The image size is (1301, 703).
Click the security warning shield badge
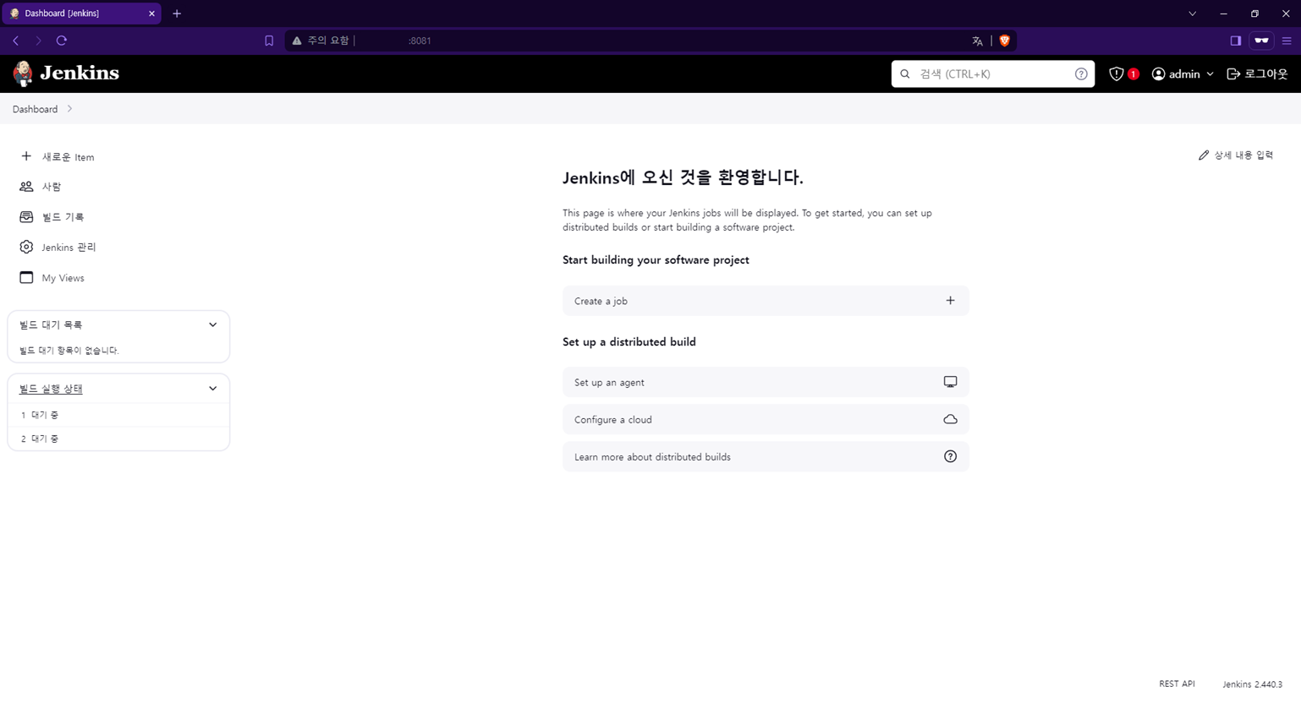pyautogui.click(x=1123, y=74)
